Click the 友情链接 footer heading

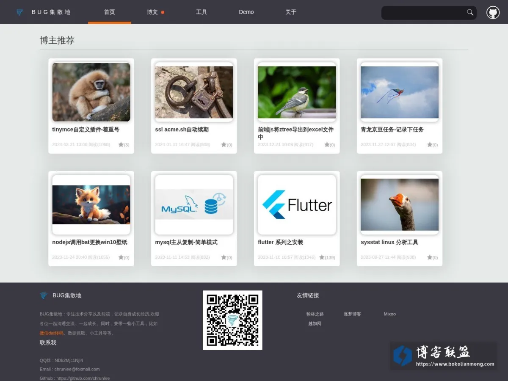click(308, 295)
